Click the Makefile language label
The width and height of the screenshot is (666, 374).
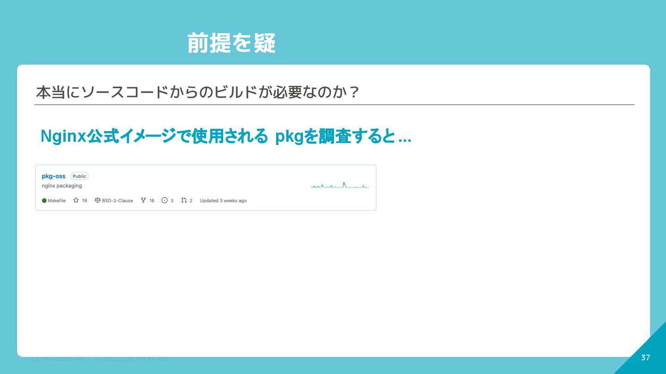[x=57, y=200]
